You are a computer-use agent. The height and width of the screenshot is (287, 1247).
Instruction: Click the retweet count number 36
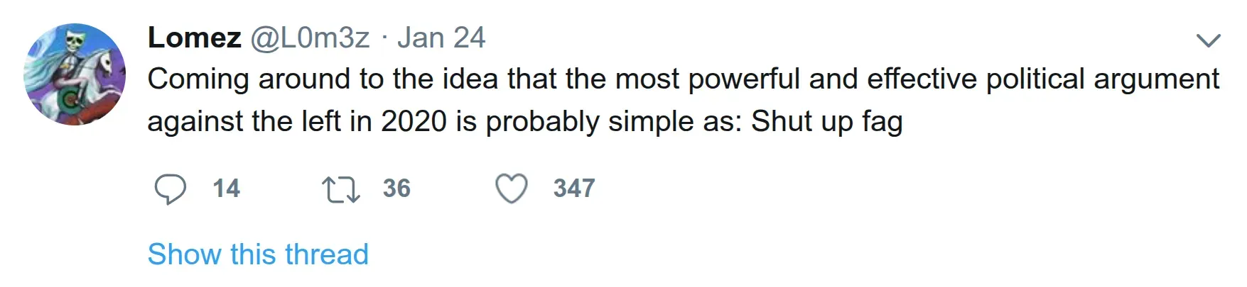[396, 188]
